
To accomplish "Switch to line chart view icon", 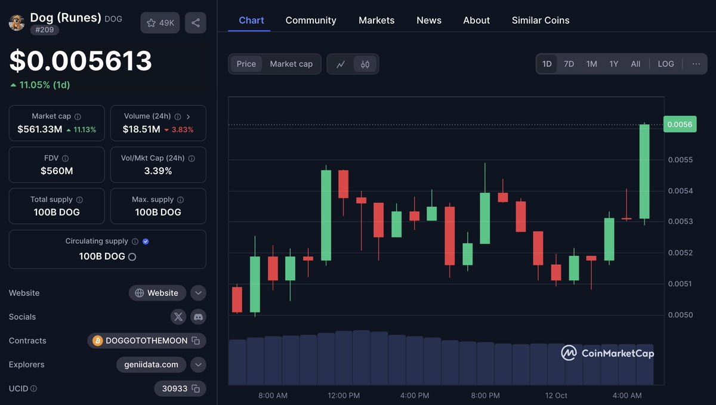I will (x=341, y=64).
